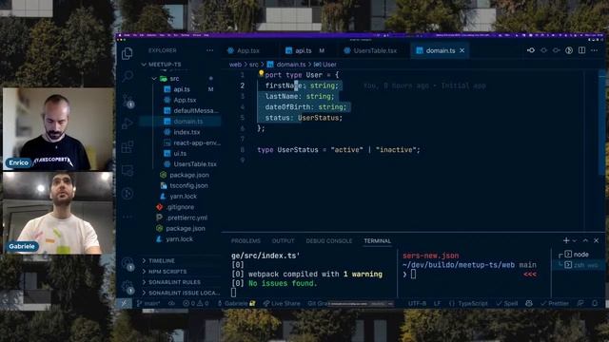This screenshot has width=609, height=342.
Task: Change UTF-8 encoding in status bar
Action: click(417, 304)
